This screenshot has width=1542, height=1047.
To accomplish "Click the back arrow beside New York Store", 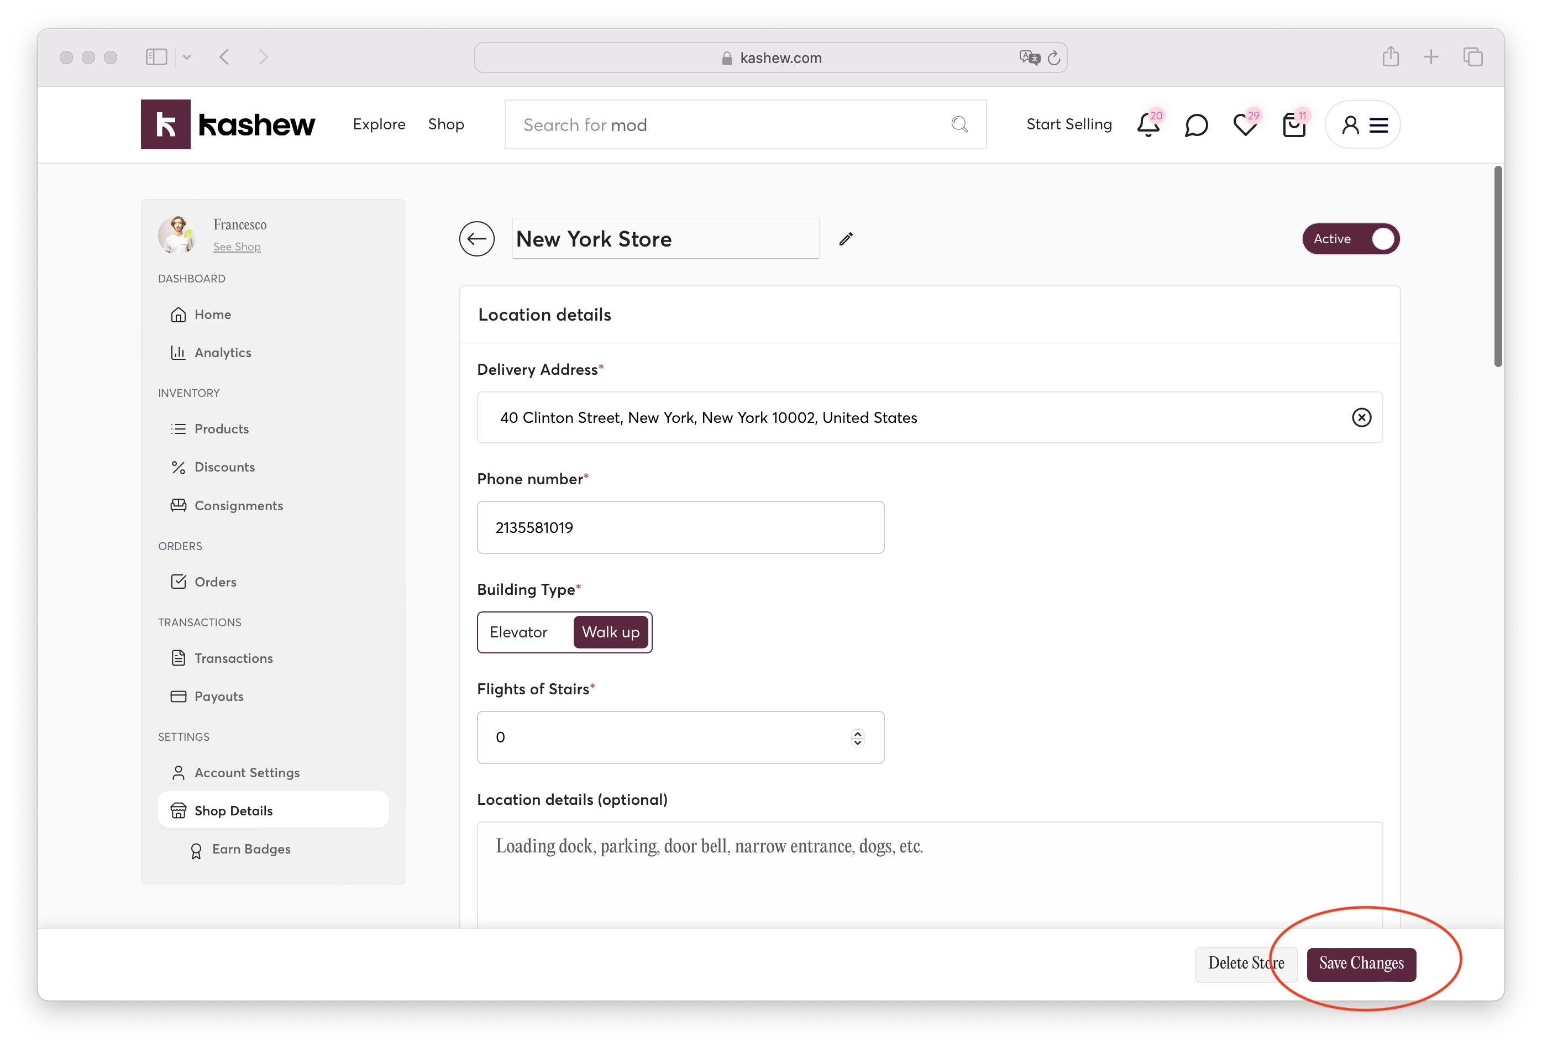I will [x=476, y=239].
